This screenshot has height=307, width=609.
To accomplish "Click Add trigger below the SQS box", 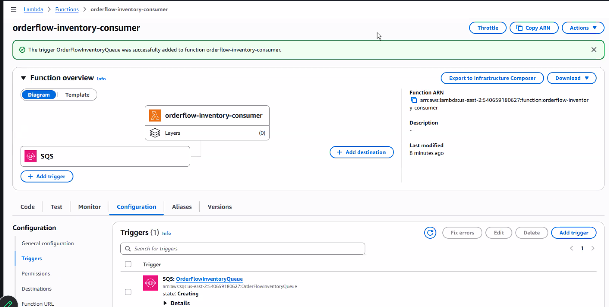I will click(x=47, y=176).
